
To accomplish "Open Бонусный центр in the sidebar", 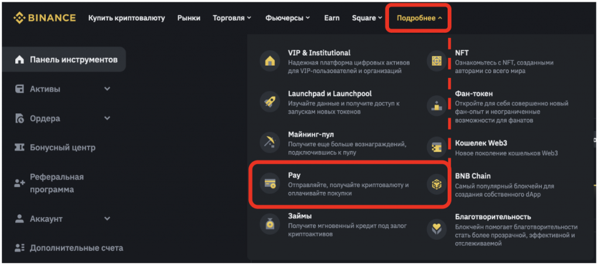I will pos(62,147).
